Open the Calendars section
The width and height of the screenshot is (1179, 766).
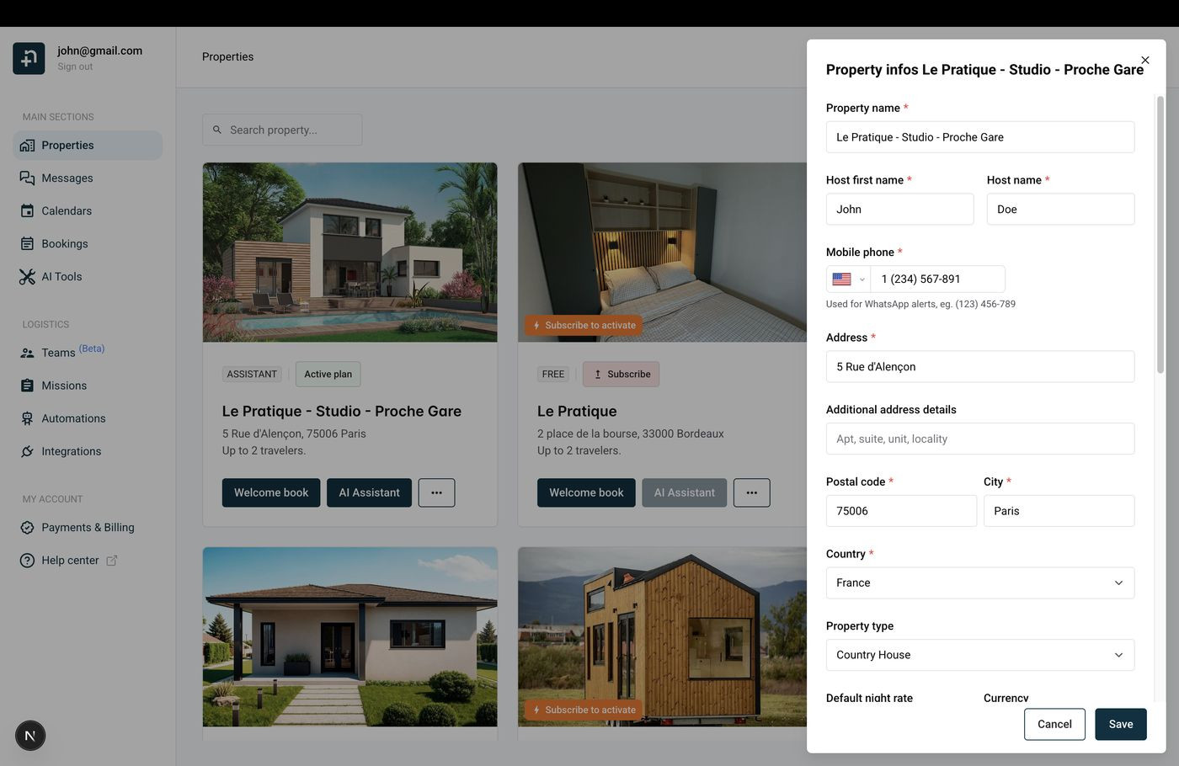coord(67,210)
